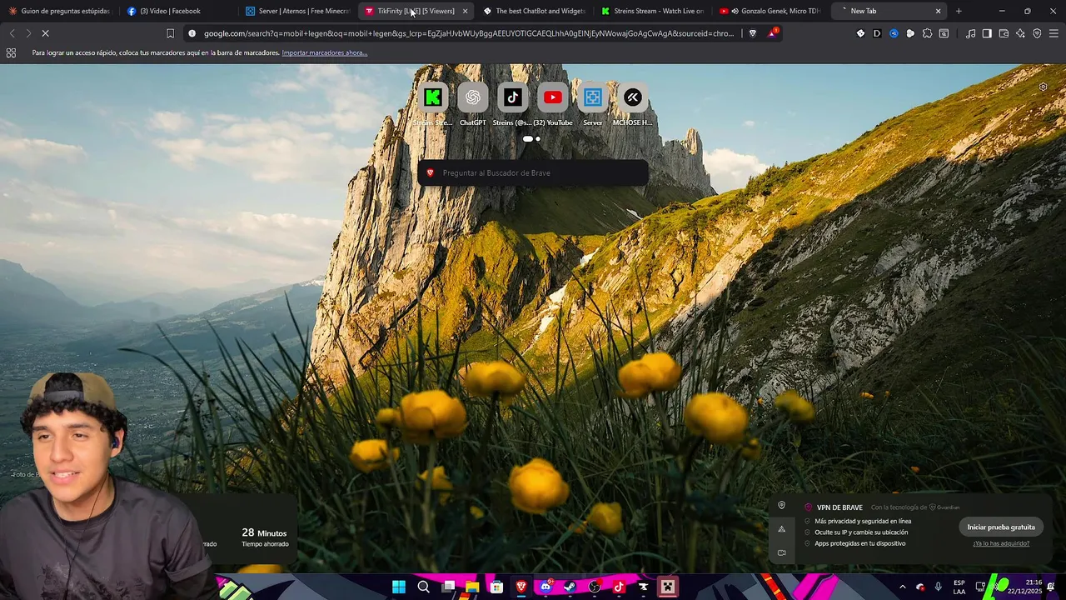The image size is (1066, 600).
Task: Click the address bar URL field
Action: [469, 33]
